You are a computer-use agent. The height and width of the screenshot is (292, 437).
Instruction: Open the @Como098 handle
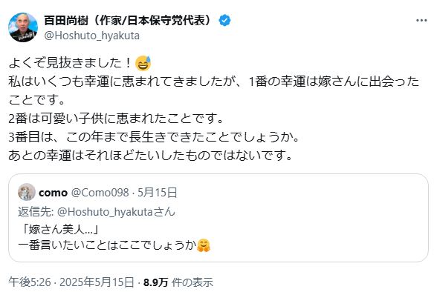[100, 192]
